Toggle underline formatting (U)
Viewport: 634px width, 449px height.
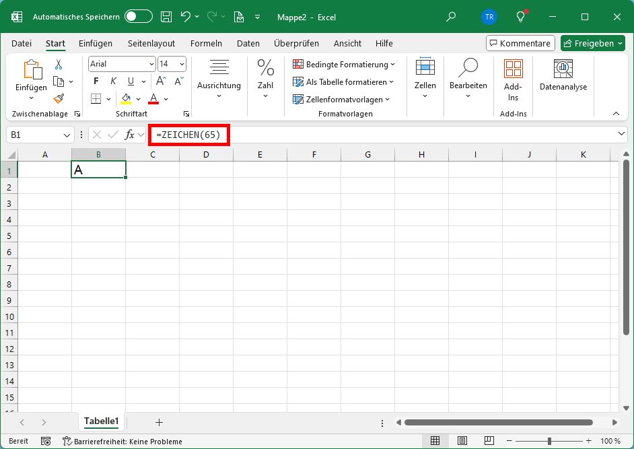pyautogui.click(x=129, y=81)
